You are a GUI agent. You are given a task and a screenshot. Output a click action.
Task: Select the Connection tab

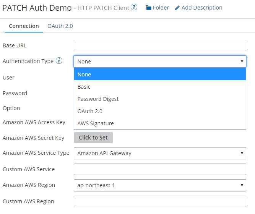tap(24, 26)
